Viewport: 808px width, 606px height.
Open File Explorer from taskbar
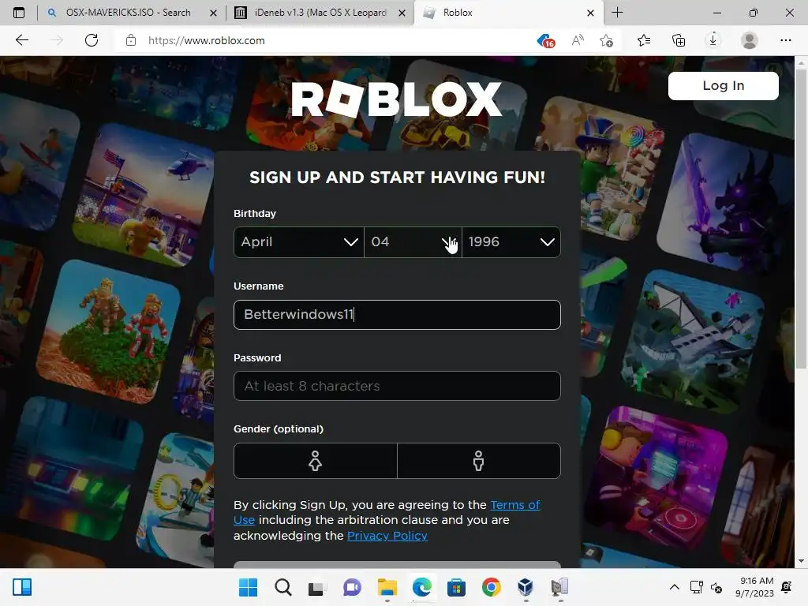pyautogui.click(x=387, y=587)
